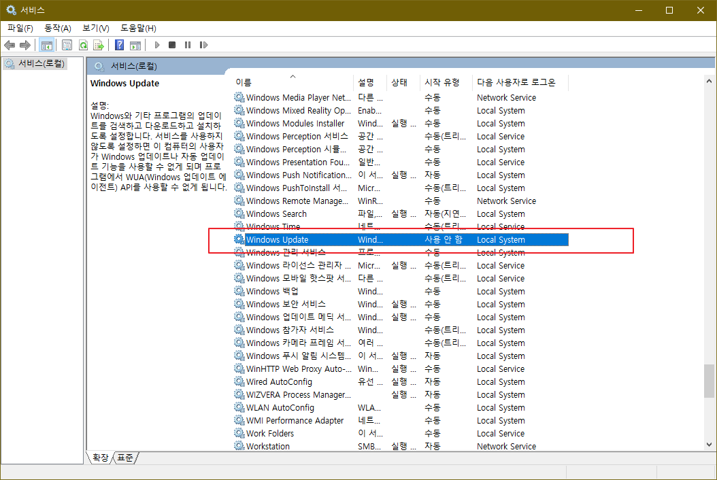717x480 pixels.
Task: Sort by the 설명 column header
Action: tap(370, 82)
